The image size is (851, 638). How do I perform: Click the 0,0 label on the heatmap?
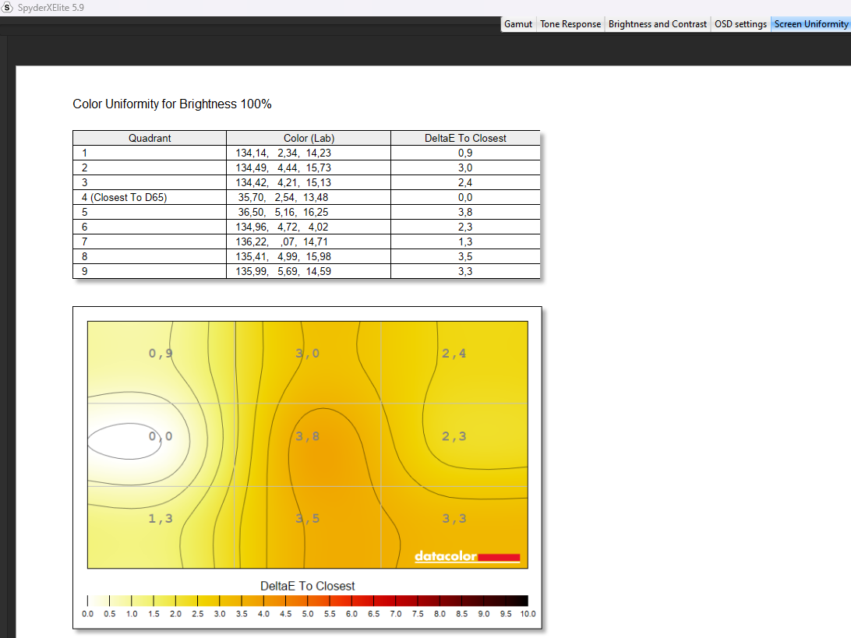[161, 436]
